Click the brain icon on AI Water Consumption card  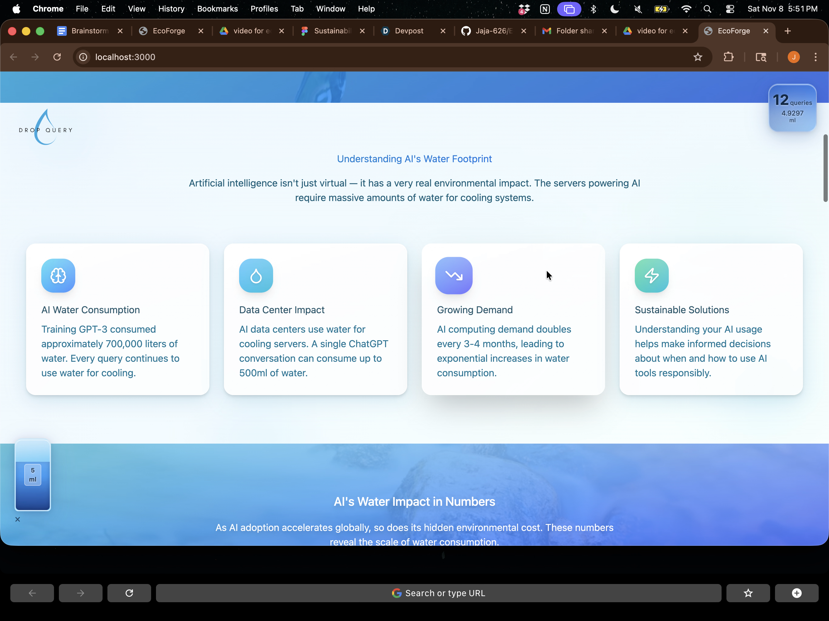point(58,276)
